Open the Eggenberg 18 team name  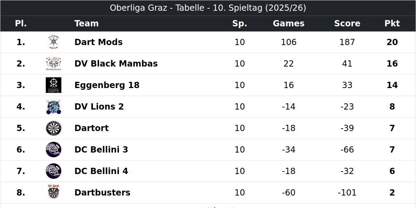click(x=107, y=85)
